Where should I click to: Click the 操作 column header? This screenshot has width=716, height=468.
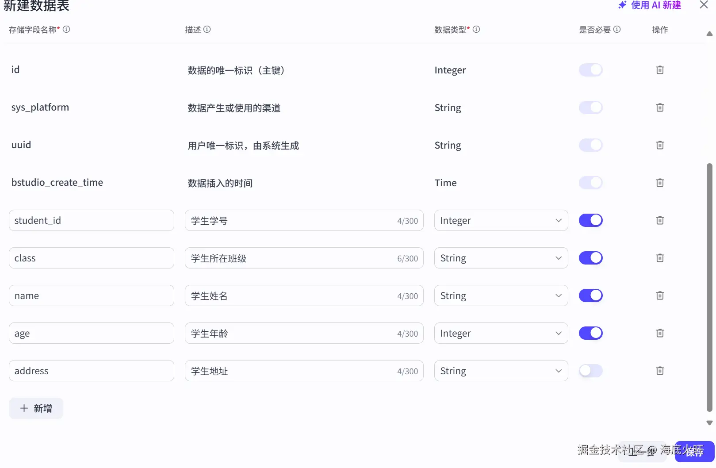(x=660, y=30)
